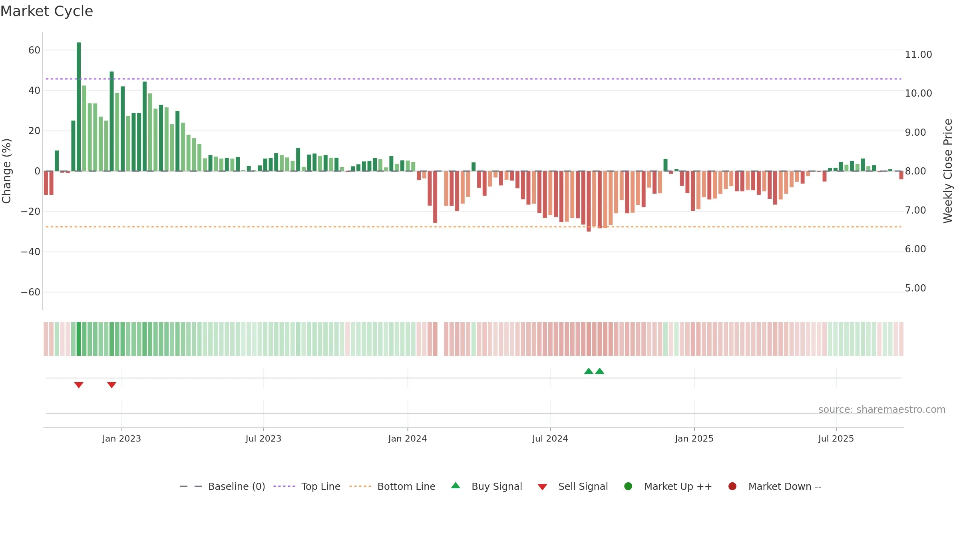Click the darkest green heatmap cell

click(x=79, y=339)
